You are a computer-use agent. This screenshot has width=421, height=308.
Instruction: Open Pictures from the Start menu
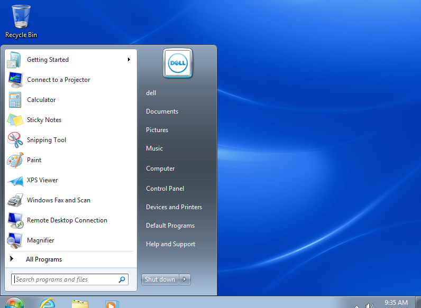click(157, 130)
